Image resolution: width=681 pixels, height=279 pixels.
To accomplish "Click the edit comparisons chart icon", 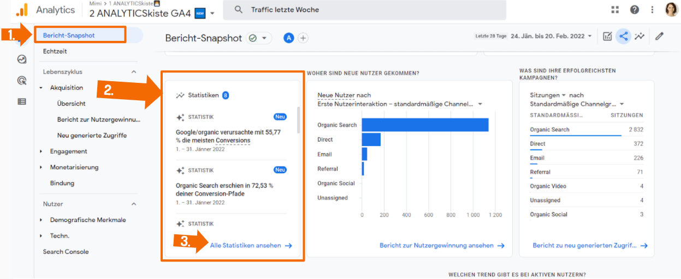I will pyautogui.click(x=607, y=37).
